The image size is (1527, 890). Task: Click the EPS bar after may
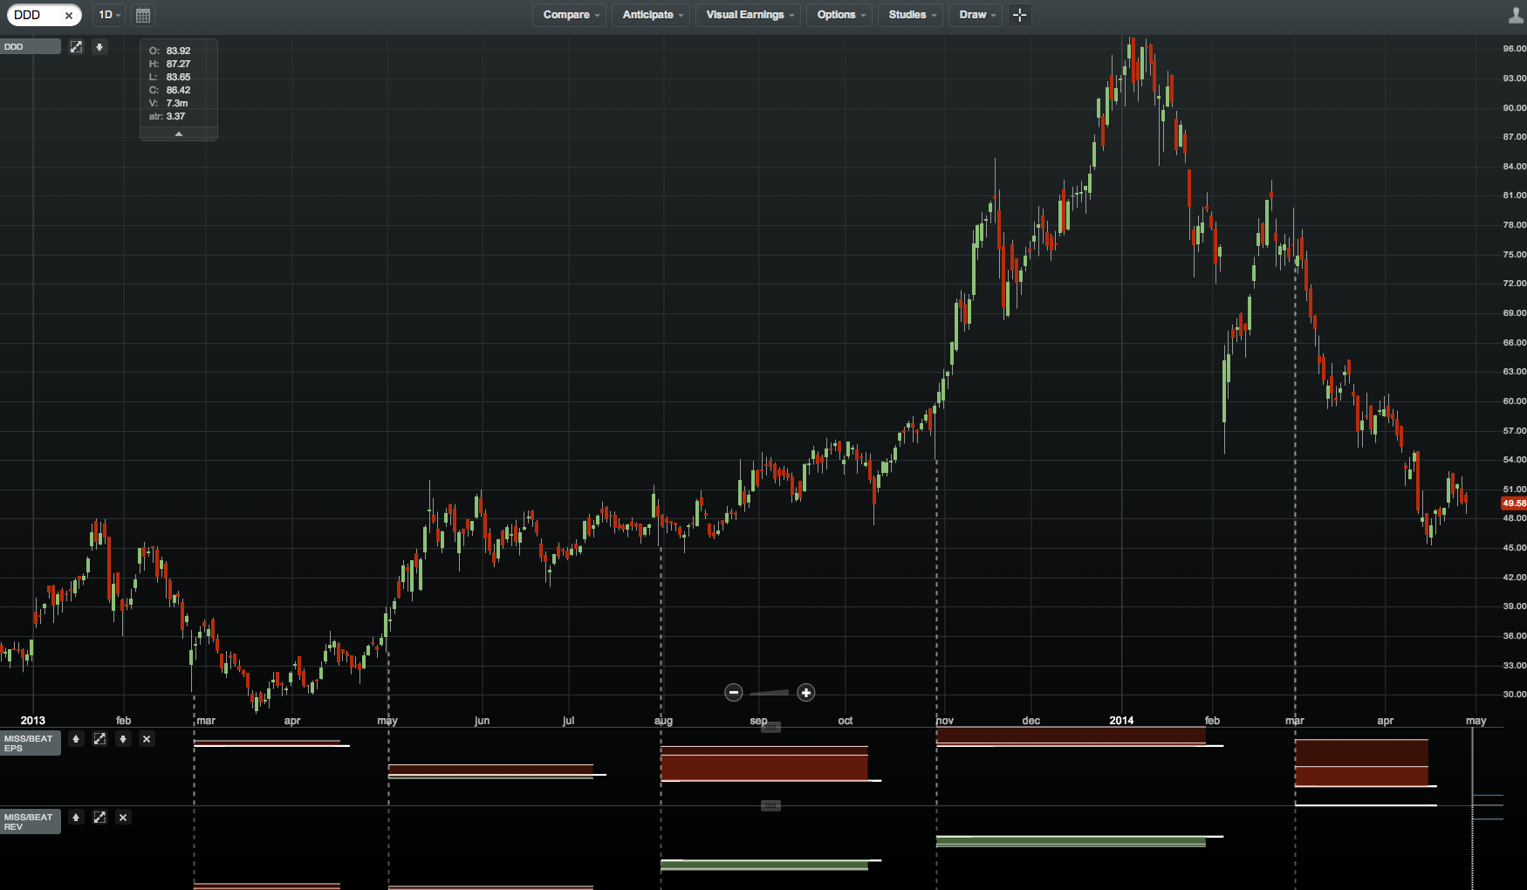[x=490, y=770]
